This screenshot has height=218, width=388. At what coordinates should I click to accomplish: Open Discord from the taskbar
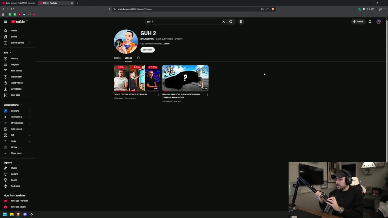[x=25, y=214]
